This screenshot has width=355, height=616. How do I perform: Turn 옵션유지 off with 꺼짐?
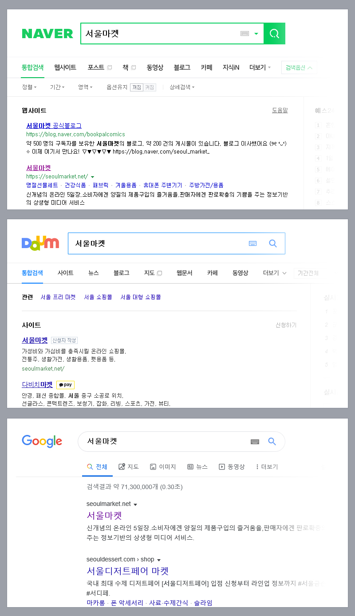tap(137, 87)
